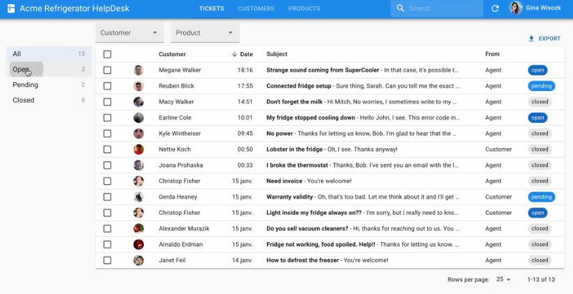
Task: Switch to the Tickets tab
Action: [212, 8]
